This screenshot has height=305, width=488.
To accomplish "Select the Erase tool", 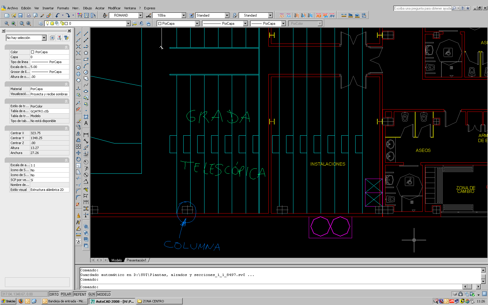I will [78, 121].
